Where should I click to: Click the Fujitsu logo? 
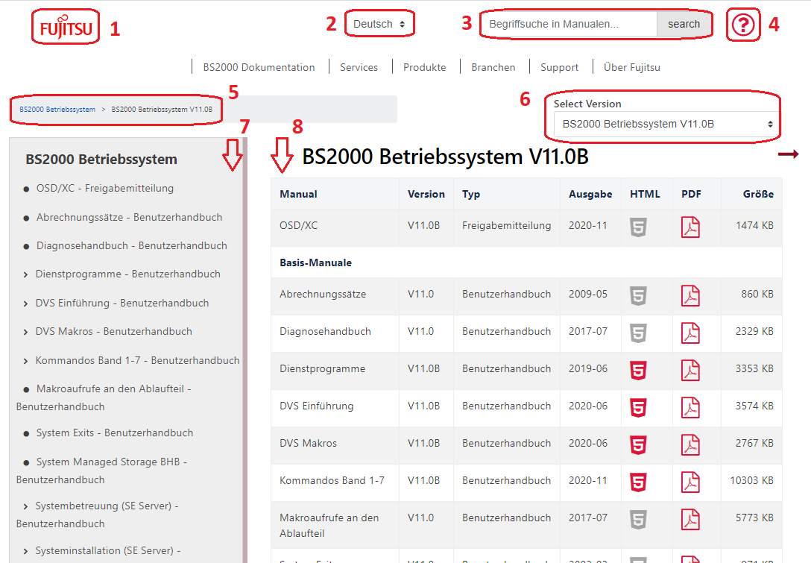[66, 28]
